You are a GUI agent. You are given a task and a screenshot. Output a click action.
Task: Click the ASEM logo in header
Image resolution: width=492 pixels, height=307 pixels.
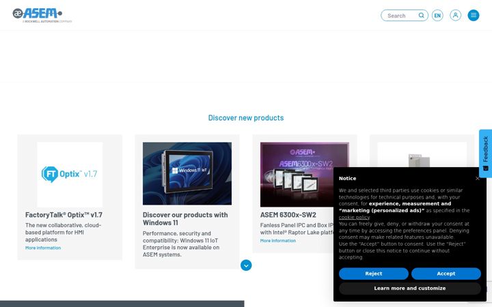42,15
